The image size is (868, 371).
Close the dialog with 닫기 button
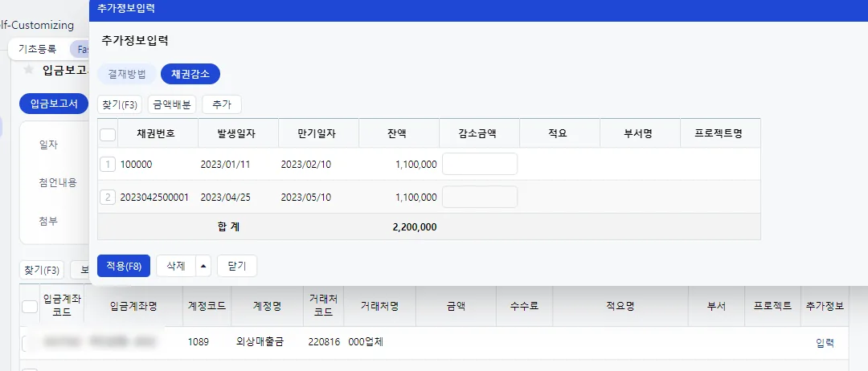click(237, 266)
